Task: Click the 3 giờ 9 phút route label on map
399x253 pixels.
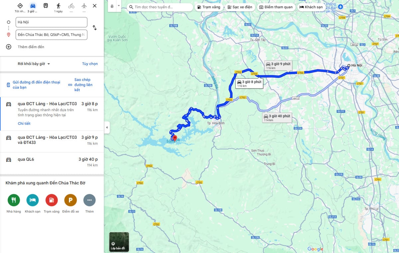Action: click(x=278, y=66)
